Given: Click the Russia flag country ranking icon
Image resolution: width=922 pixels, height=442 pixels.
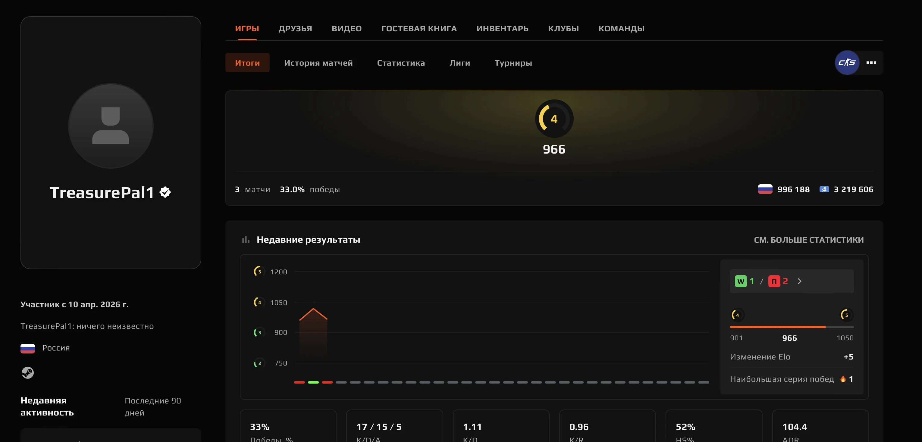Looking at the screenshot, I should tap(765, 189).
